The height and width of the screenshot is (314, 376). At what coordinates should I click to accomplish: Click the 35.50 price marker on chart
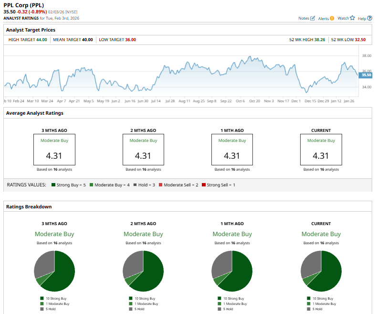click(366, 75)
